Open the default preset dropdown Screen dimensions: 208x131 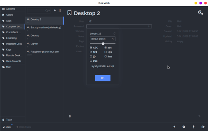(103, 39)
